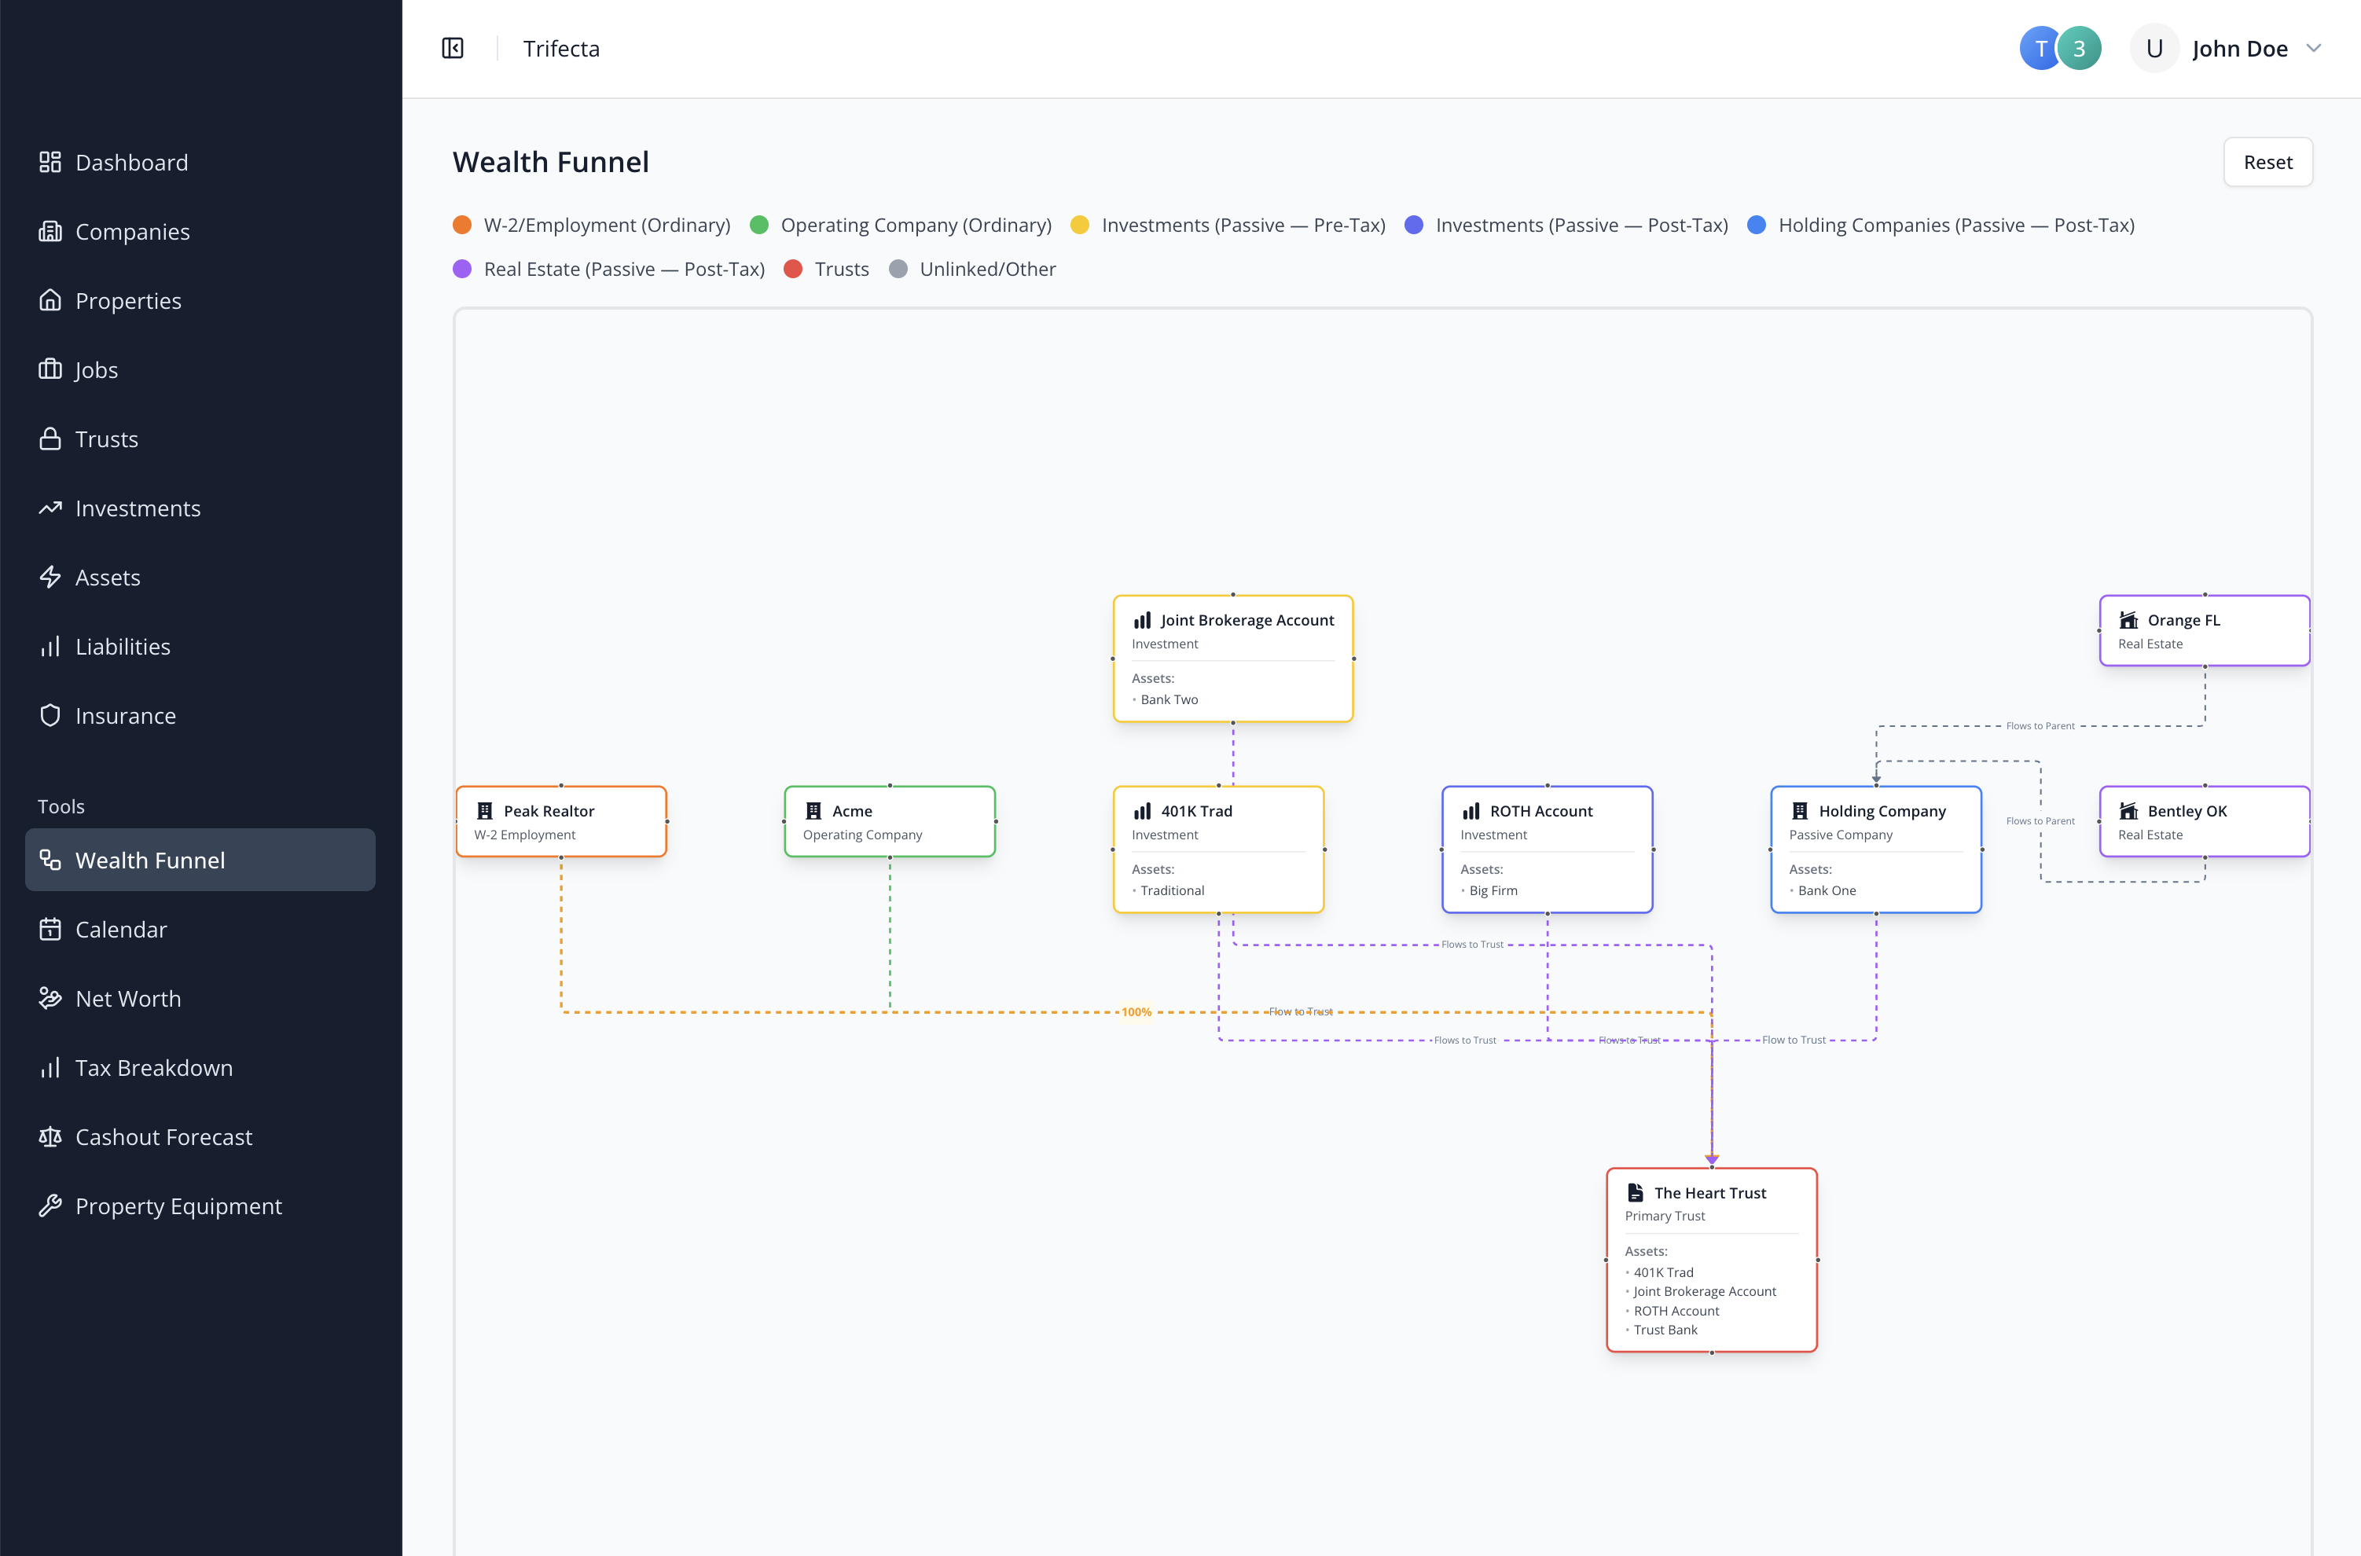This screenshot has height=1556, width=2361.
Task: Click the document icon in Heart Trust node
Action: pyautogui.click(x=1636, y=1193)
